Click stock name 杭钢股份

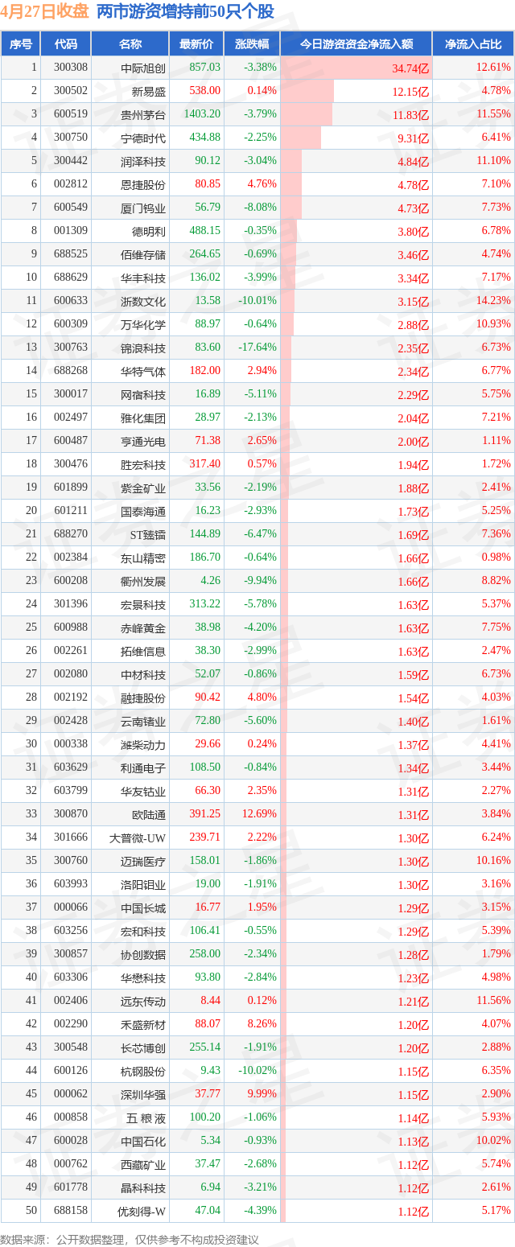point(143,1071)
